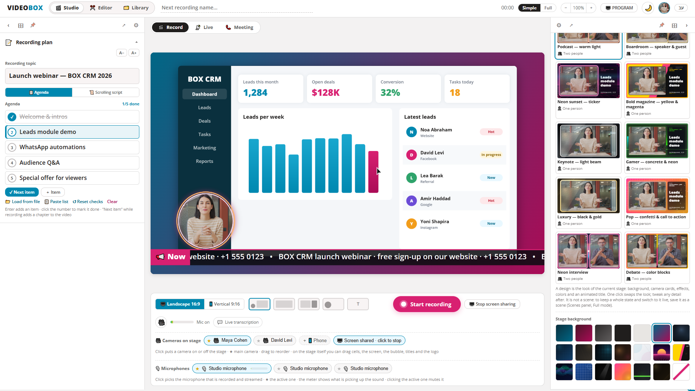Collapse the Recording plan section
The width and height of the screenshot is (695, 391).
pos(136,42)
